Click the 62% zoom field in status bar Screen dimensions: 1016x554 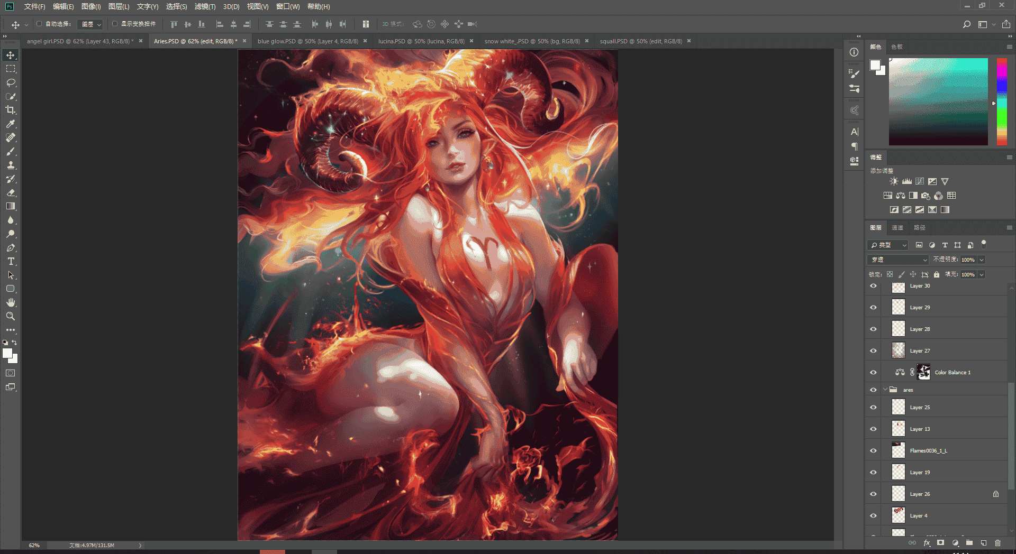point(34,545)
